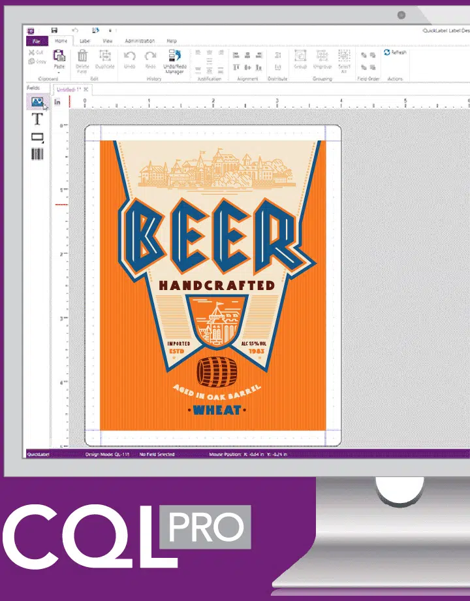Toggle the ruler units 'In' button
Screen dimensions: 470x601
pos(57,102)
